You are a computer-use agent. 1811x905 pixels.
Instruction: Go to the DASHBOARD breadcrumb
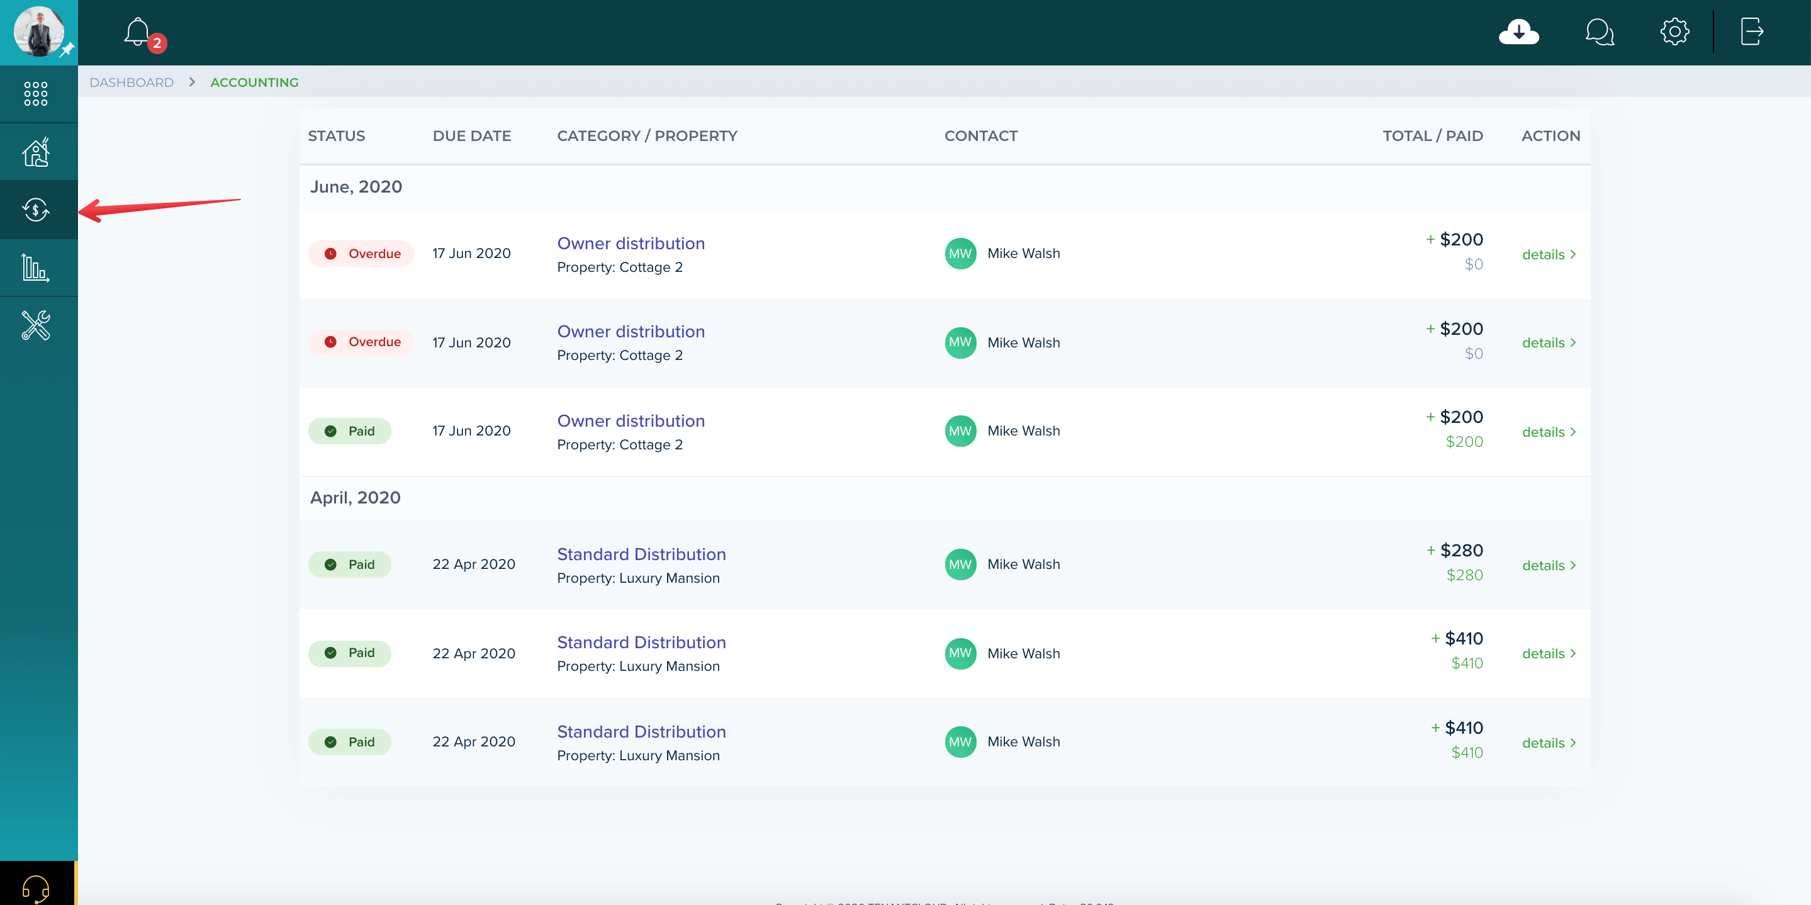(132, 82)
